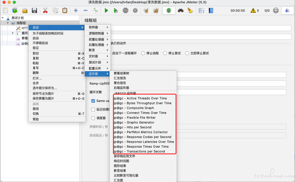Click the yellow warning triangle error indicator
Image resolution: width=295 pixels, height=182 pixels.
point(253,10)
